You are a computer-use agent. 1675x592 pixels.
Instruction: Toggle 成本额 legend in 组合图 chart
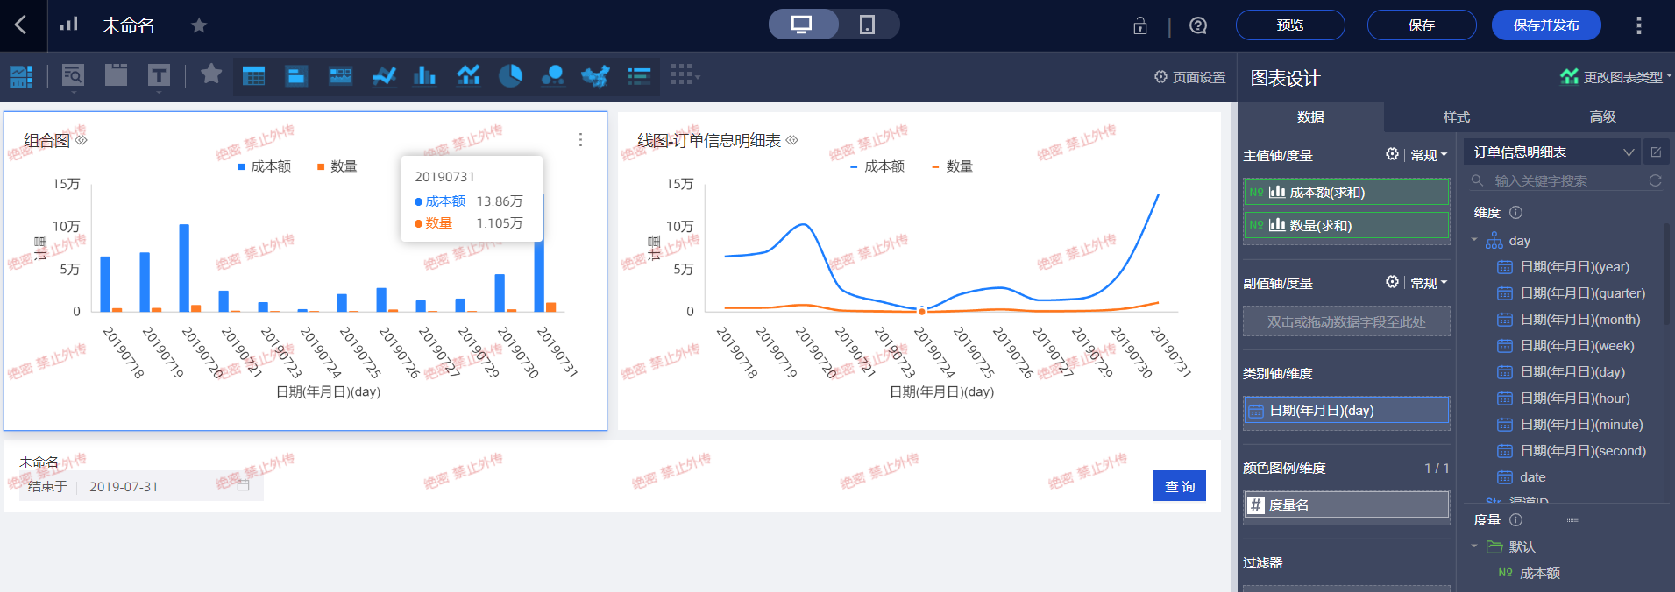point(264,166)
